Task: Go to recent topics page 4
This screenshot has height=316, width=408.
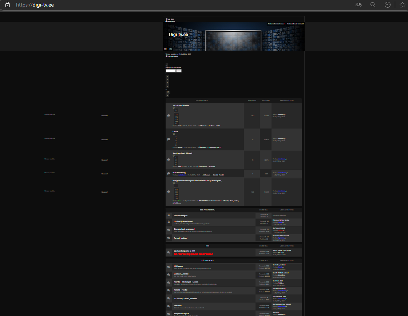Action: [x=167, y=83]
